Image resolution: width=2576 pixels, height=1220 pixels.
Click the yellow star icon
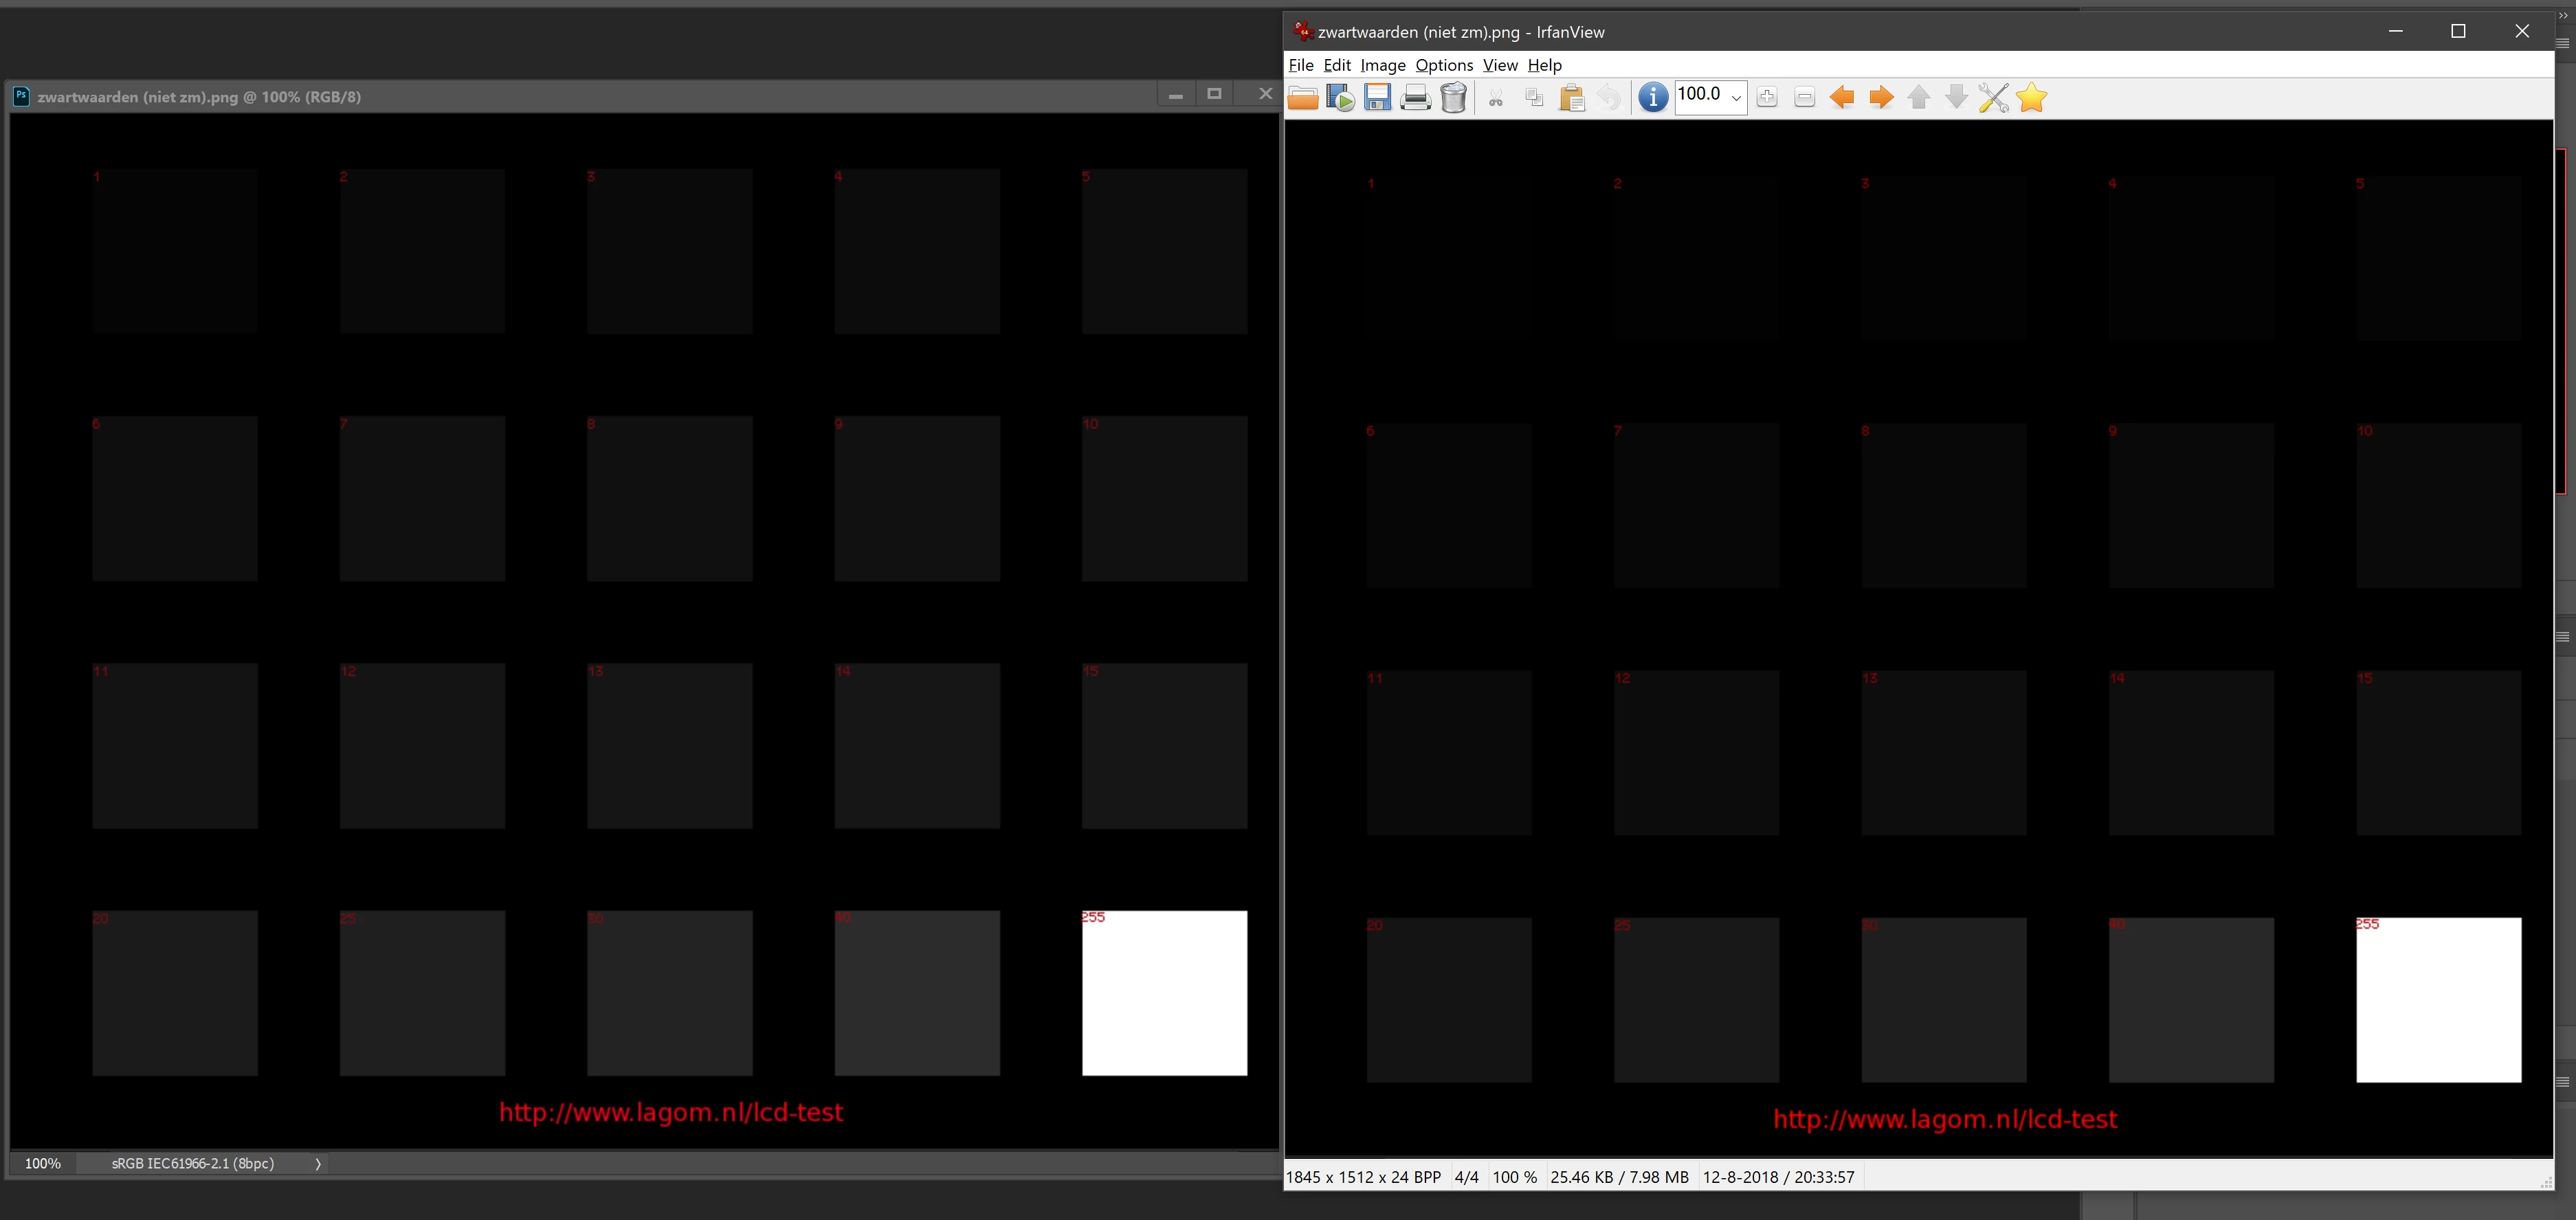click(2032, 98)
